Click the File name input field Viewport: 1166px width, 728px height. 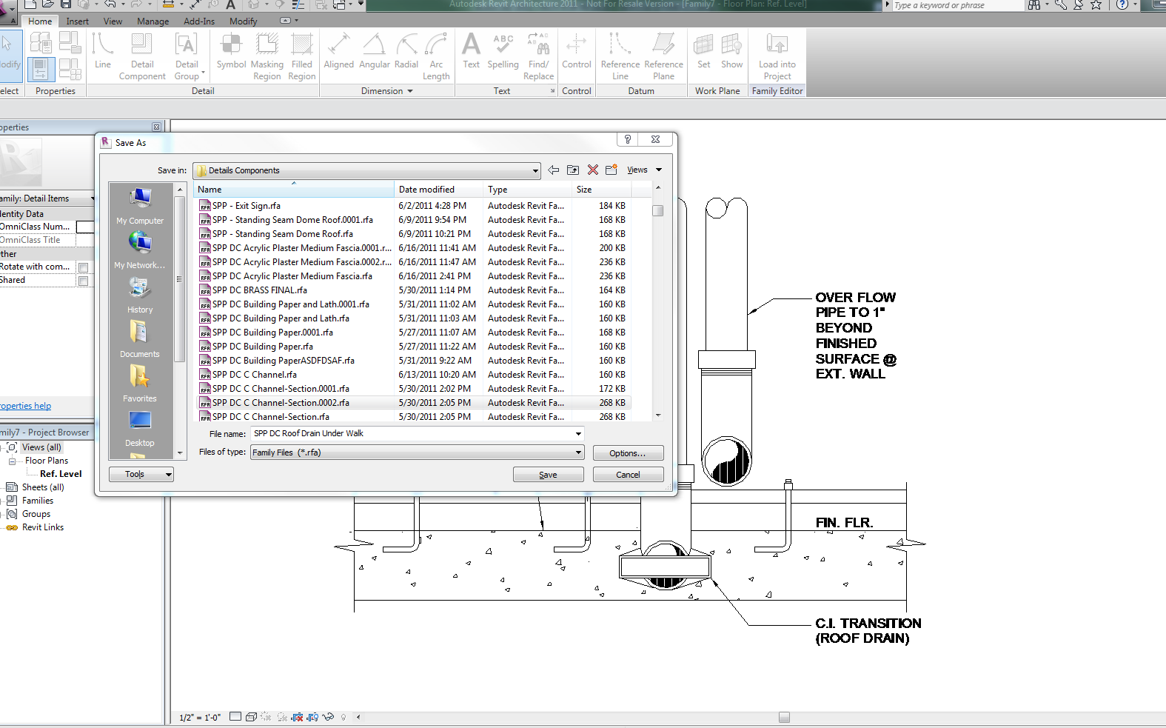pos(412,434)
